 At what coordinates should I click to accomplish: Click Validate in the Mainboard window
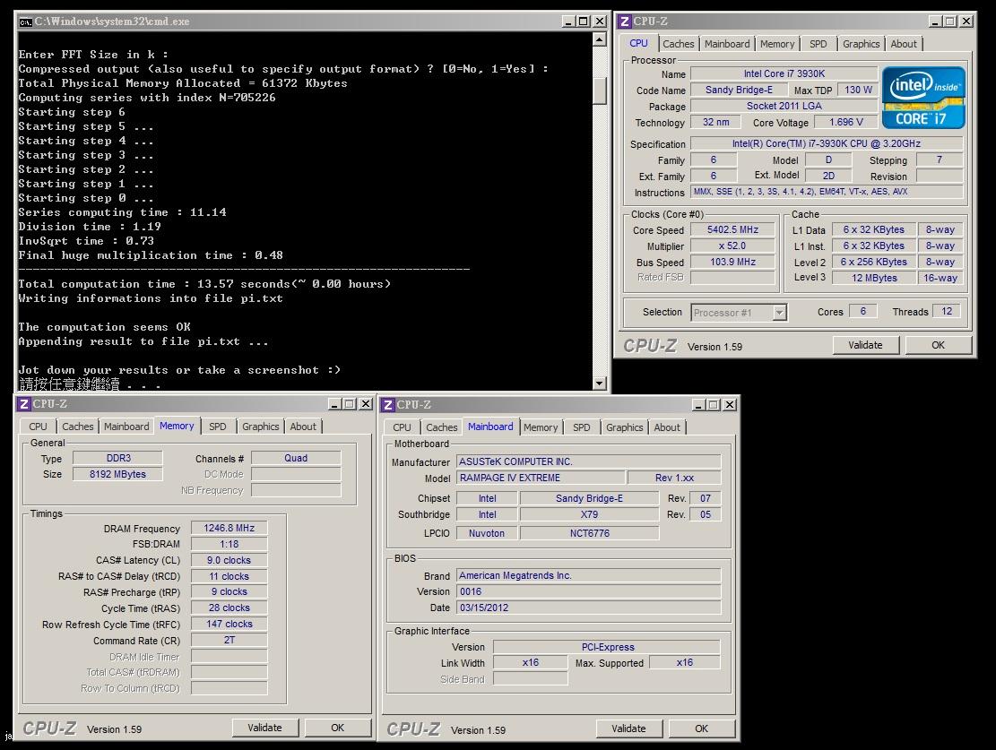[x=628, y=728]
